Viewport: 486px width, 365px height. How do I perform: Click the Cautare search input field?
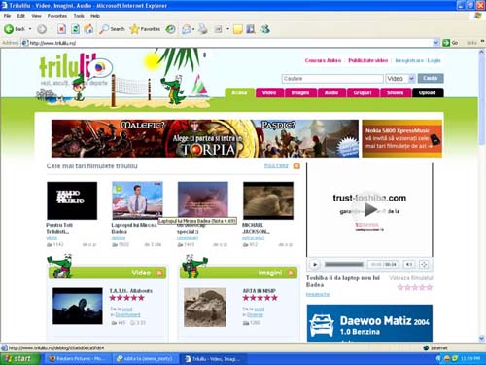[332, 79]
